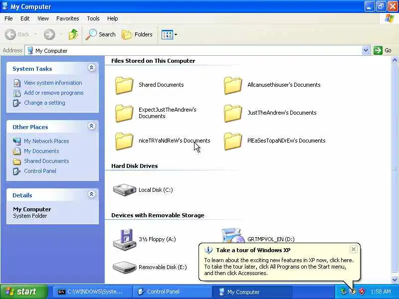
Task: Click the Files Stored on This Computer heading
Action: pyautogui.click(x=153, y=61)
